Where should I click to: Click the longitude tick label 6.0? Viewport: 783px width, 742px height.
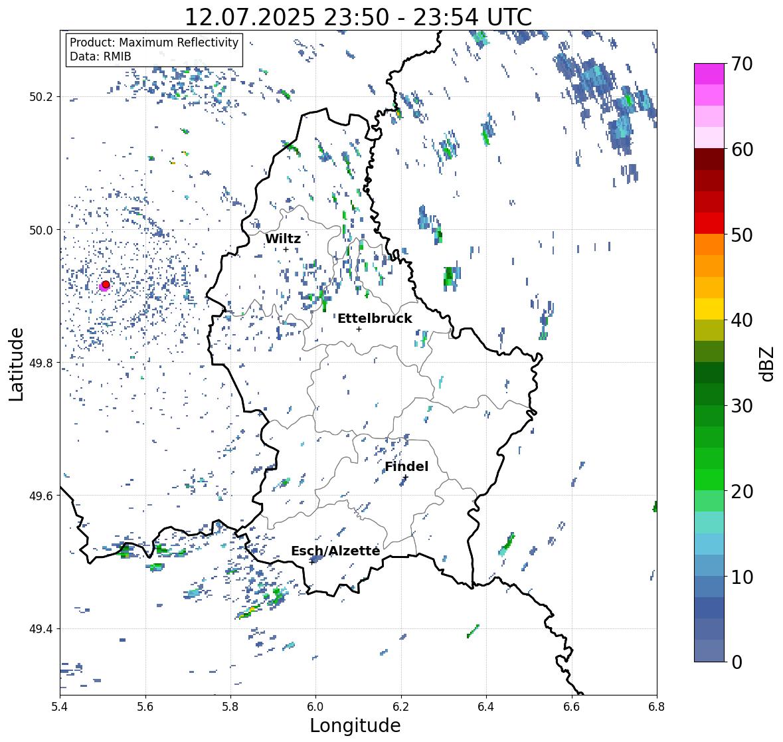coord(315,706)
